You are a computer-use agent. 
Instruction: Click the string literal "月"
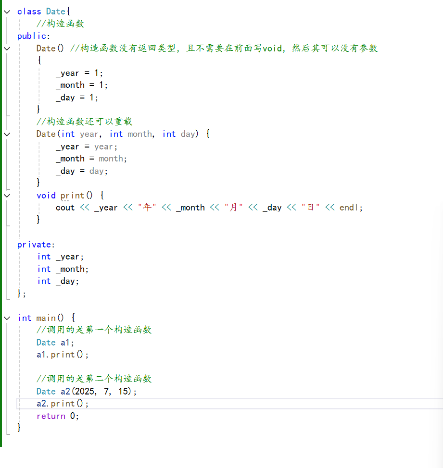(234, 207)
